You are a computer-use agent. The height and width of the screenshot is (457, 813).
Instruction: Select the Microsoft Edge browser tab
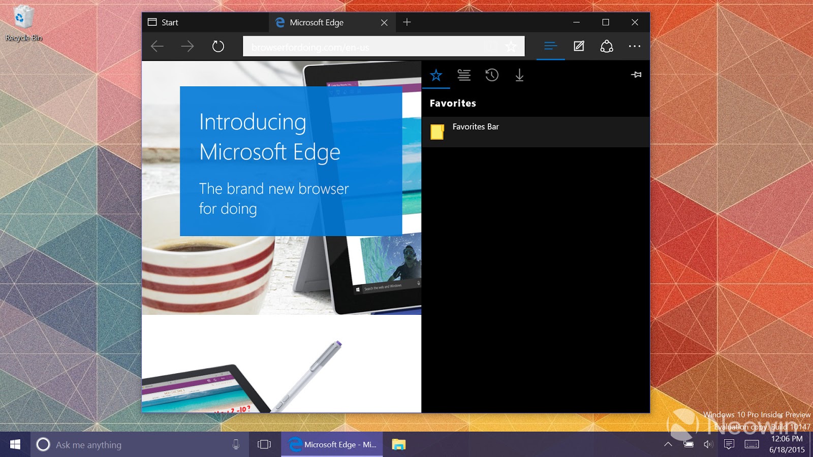[332, 22]
